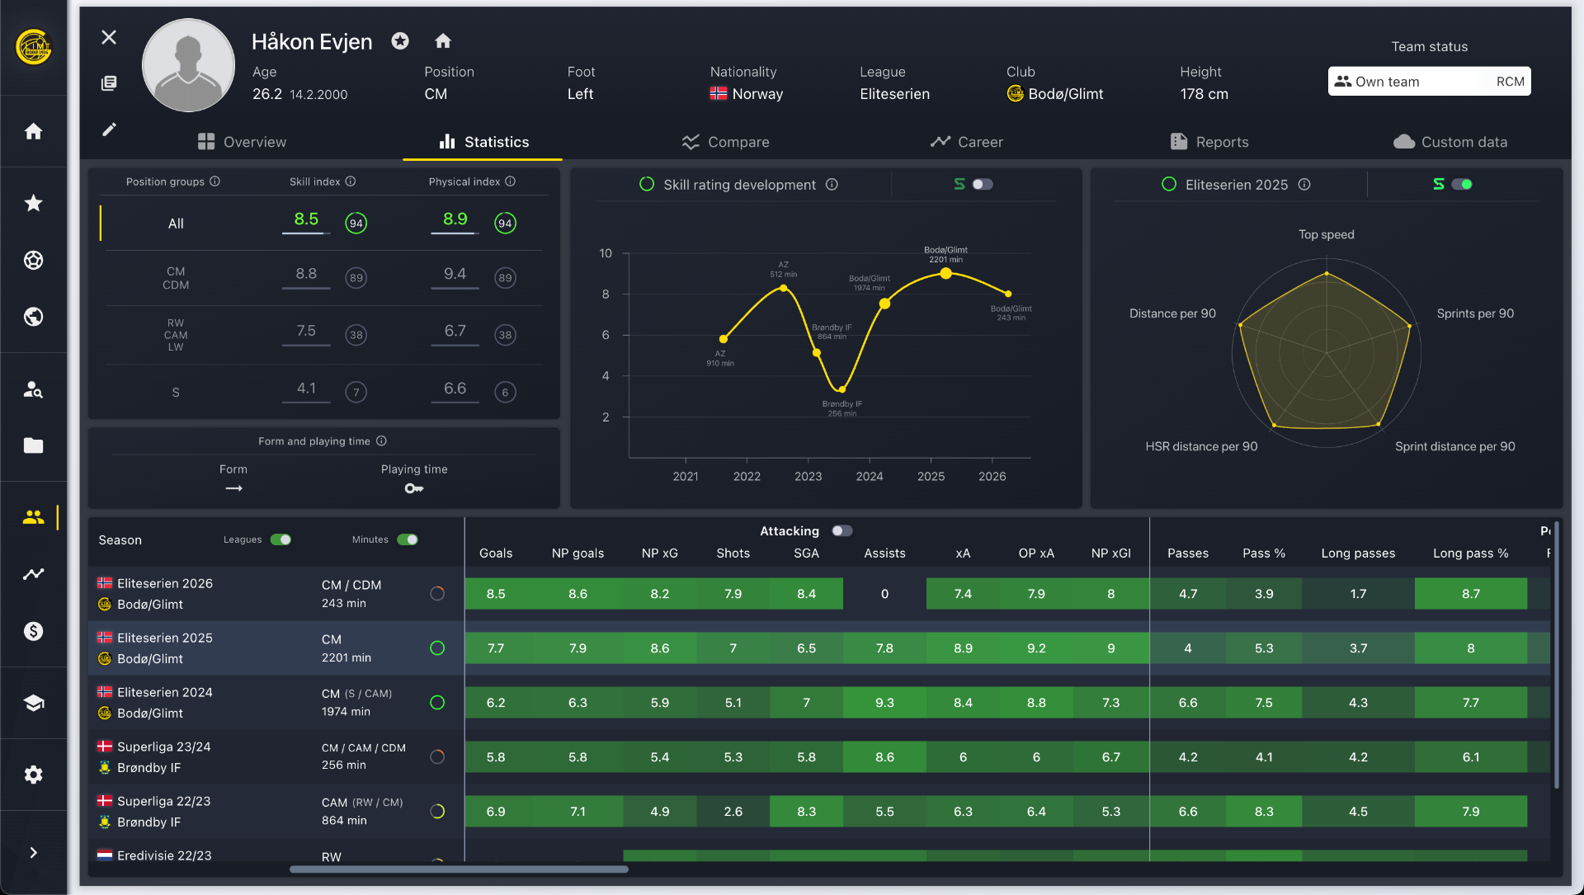Image resolution: width=1584 pixels, height=895 pixels.
Task: Open settings gear in the sidebar
Action: pos(33,775)
